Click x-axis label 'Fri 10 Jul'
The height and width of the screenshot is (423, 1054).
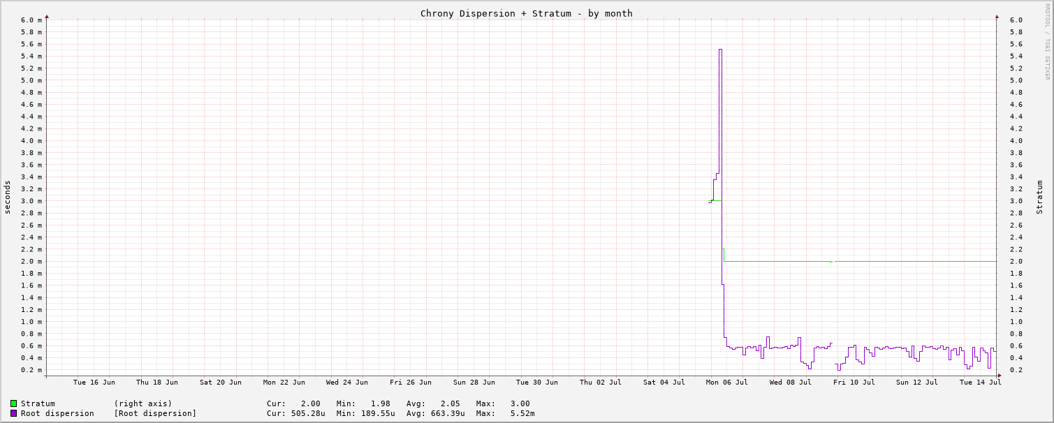[854, 382]
